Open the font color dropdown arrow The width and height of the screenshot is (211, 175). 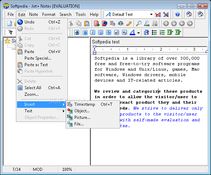tap(138, 33)
